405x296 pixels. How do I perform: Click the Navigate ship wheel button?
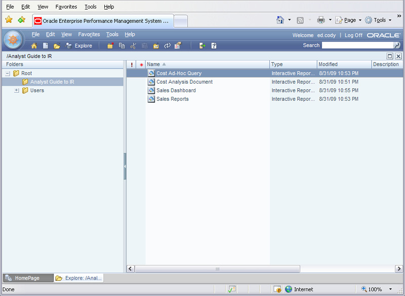[13, 40]
